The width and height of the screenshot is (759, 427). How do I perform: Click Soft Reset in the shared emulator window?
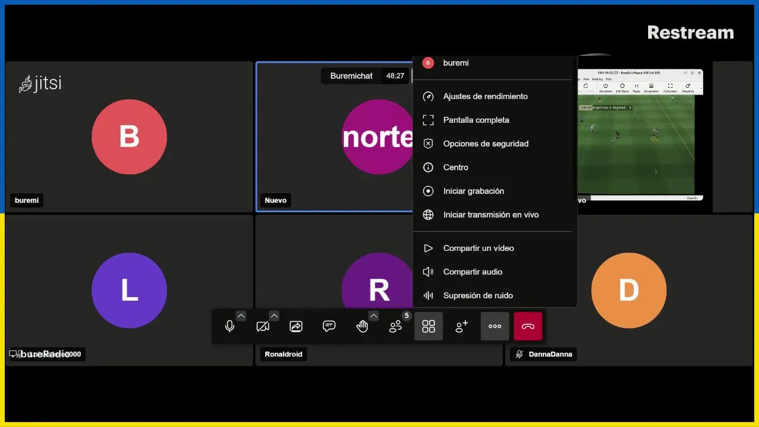coord(622,88)
